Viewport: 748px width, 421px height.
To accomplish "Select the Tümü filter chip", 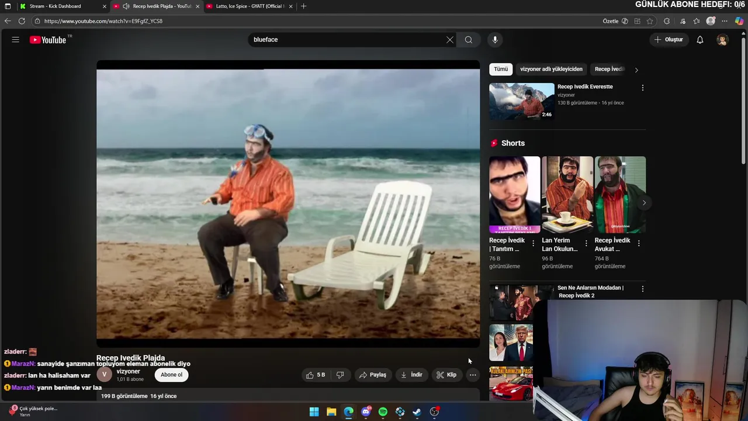I will coord(501,69).
